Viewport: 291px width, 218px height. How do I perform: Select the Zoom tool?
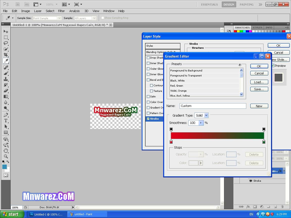point(6,156)
